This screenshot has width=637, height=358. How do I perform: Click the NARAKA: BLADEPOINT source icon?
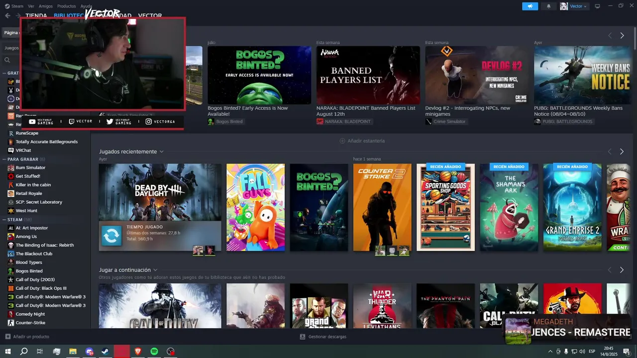coord(319,121)
